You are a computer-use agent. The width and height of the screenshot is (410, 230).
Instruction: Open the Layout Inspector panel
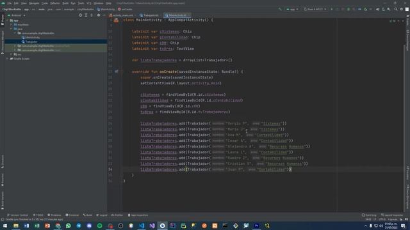392,215
